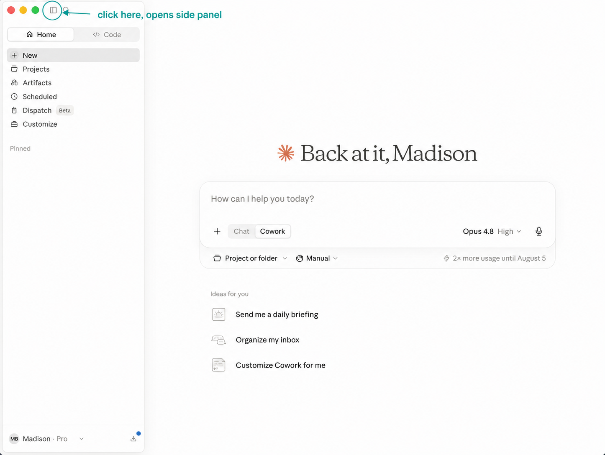Open Dispatch Beta
605x455 pixels.
pyautogui.click(x=73, y=110)
